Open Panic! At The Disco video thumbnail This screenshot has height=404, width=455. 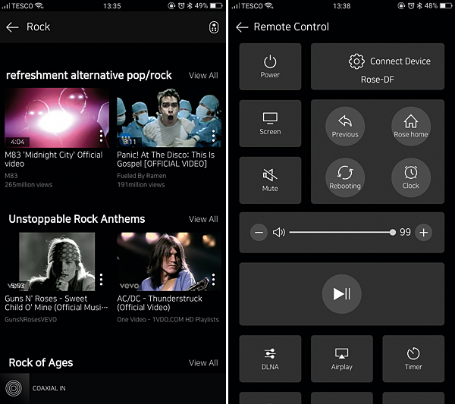point(169,117)
